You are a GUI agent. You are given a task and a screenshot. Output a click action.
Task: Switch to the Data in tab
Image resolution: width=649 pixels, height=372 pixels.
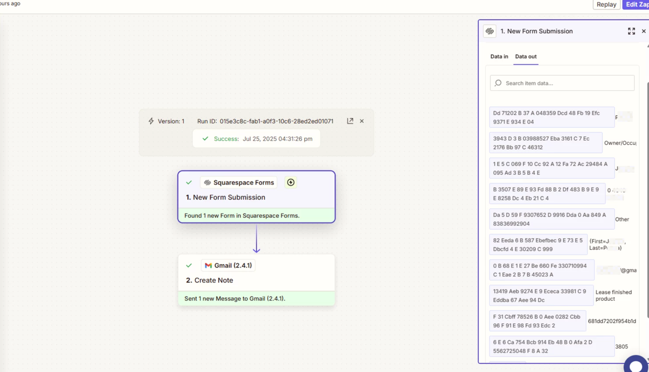[499, 57]
